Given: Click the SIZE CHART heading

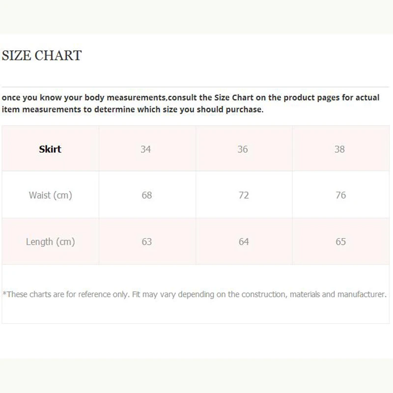Looking at the screenshot, I should pyautogui.click(x=42, y=55).
